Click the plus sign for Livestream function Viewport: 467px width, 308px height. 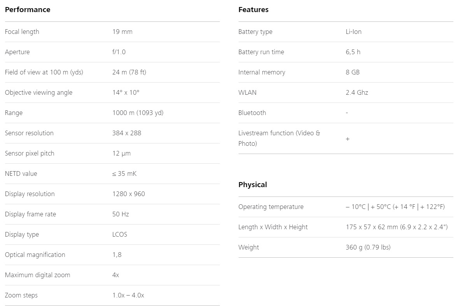[x=348, y=139]
